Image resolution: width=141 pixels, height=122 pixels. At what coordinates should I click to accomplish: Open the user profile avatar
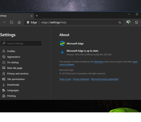click(x=129, y=22)
